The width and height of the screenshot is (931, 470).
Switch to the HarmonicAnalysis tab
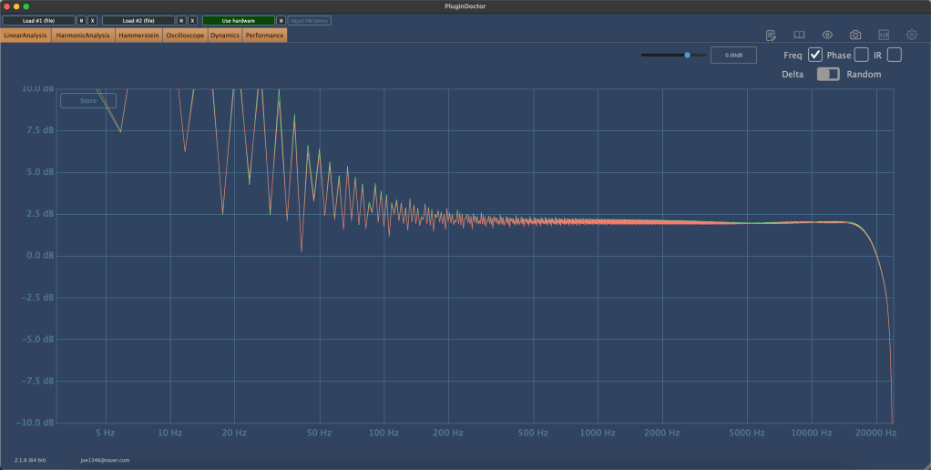(x=83, y=36)
